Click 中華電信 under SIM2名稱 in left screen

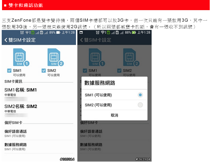10,111
